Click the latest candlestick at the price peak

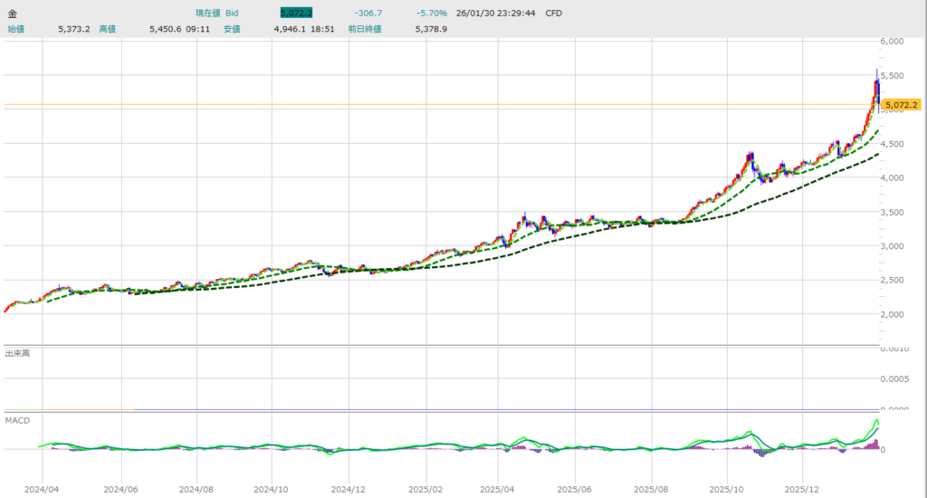click(877, 91)
